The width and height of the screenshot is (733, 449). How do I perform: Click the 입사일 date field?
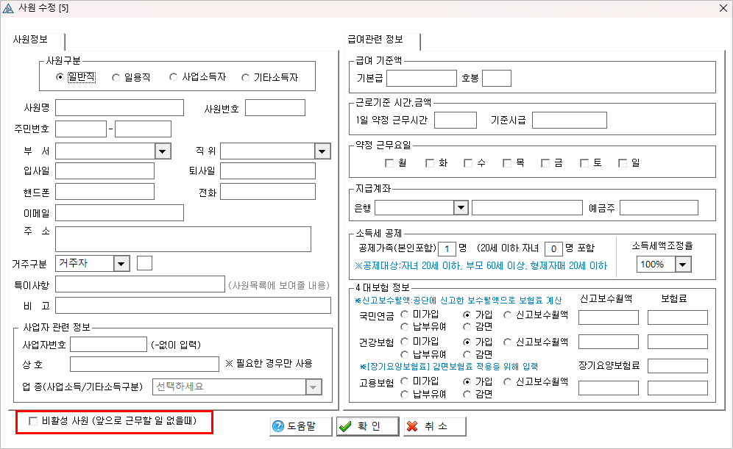tap(105, 170)
